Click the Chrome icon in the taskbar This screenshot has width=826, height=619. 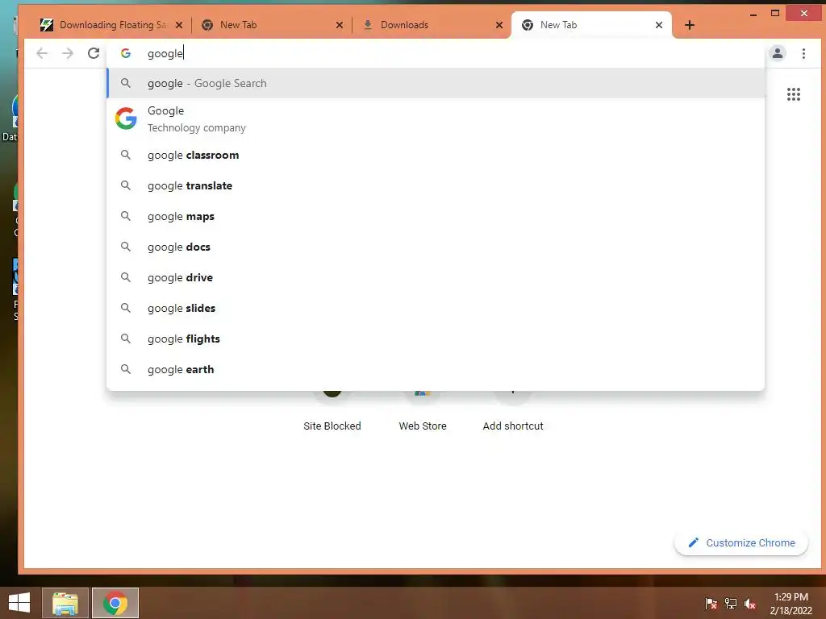[115, 603]
